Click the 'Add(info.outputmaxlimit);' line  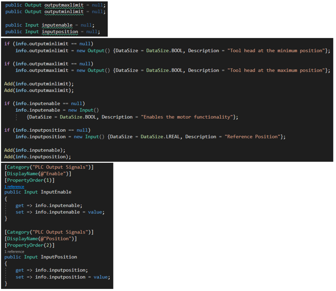point(39,90)
